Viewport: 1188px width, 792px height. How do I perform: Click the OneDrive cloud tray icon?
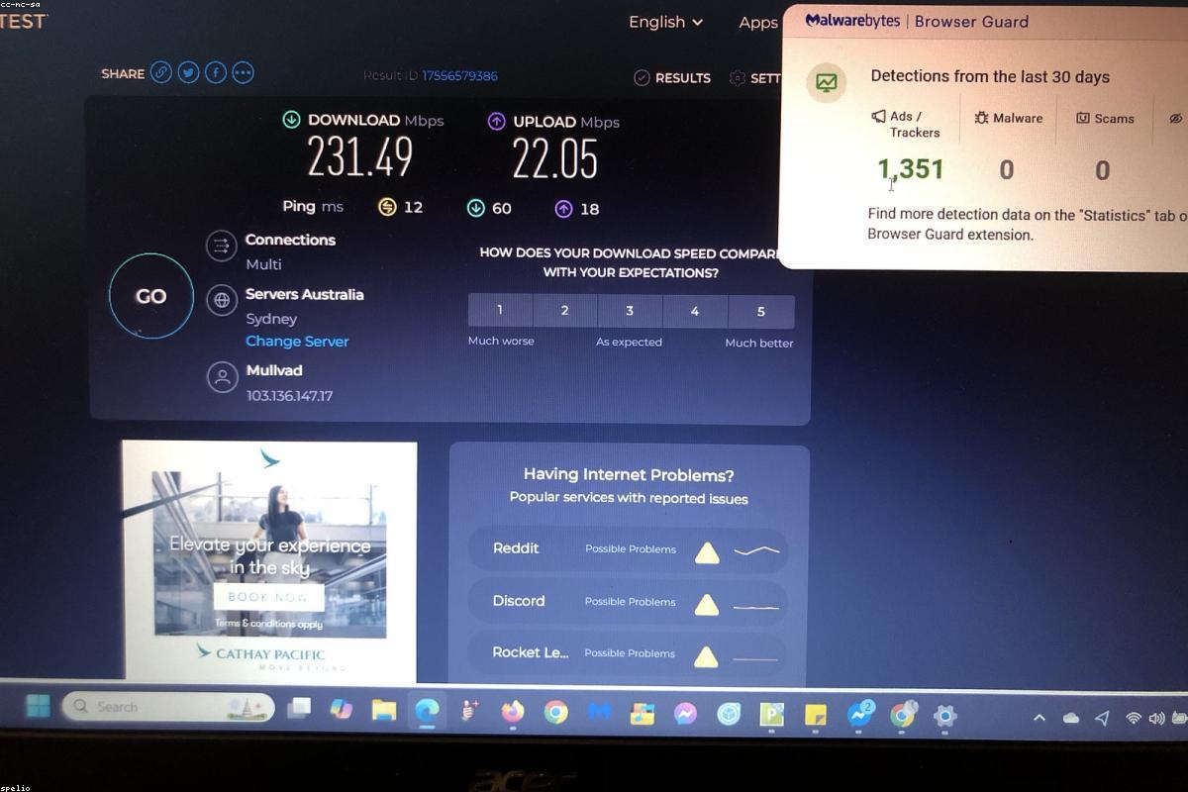click(x=1071, y=719)
